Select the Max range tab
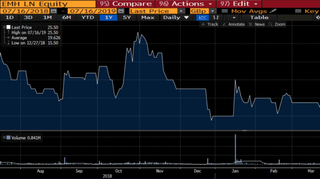This screenshot has height=179, width=320. (148, 18)
